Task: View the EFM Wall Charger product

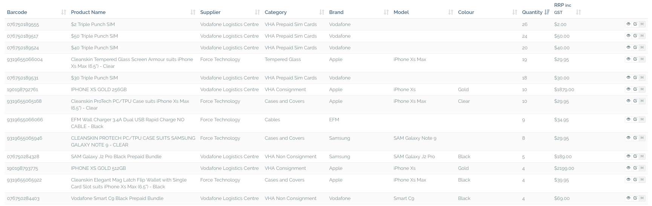Action: coord(628,119)
